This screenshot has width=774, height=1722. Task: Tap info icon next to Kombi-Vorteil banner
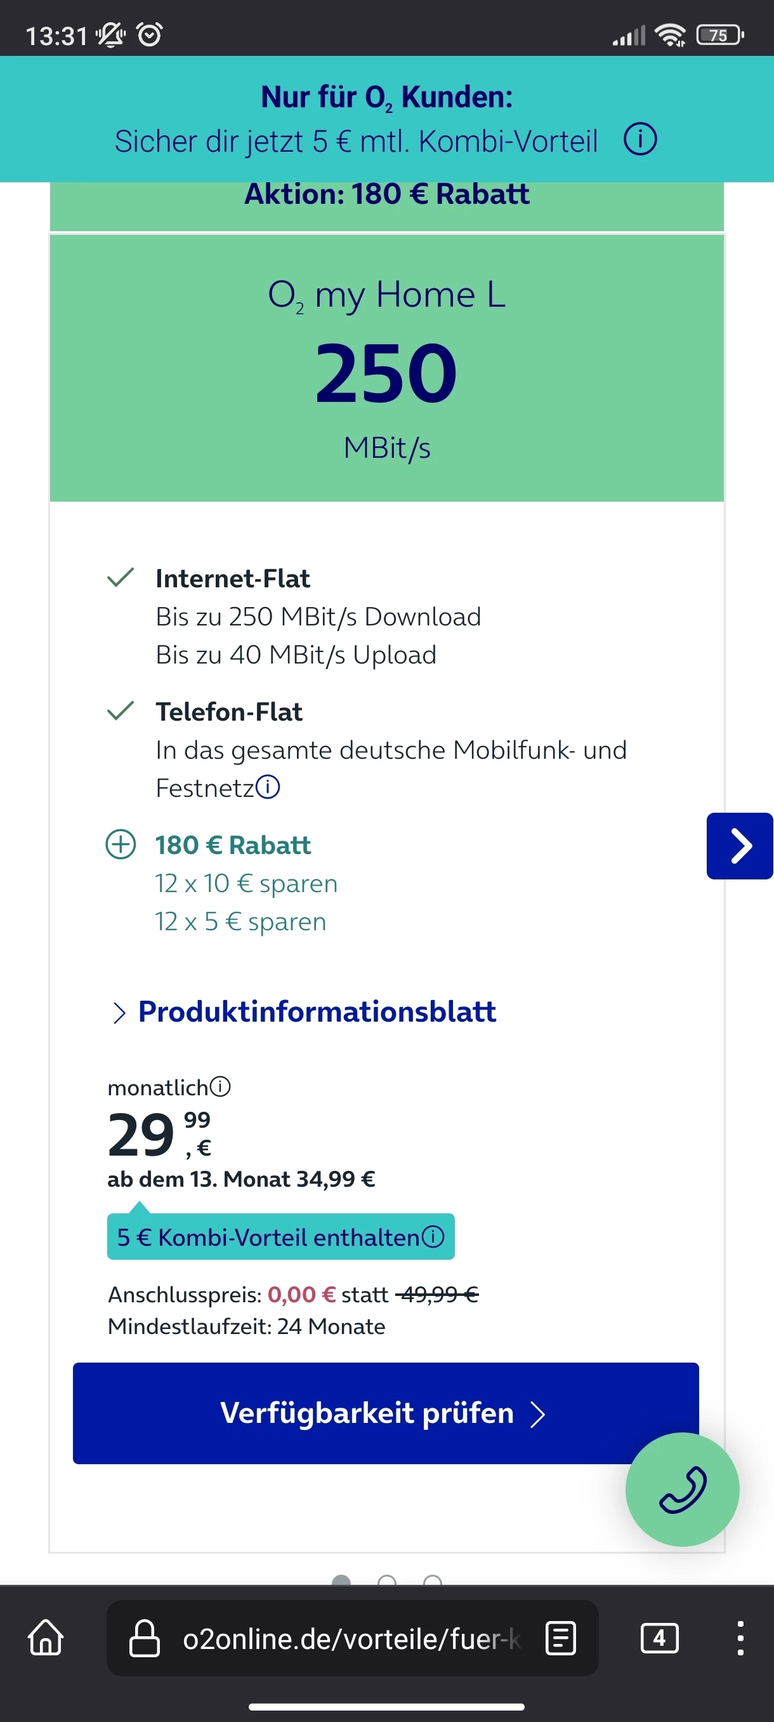640,140
